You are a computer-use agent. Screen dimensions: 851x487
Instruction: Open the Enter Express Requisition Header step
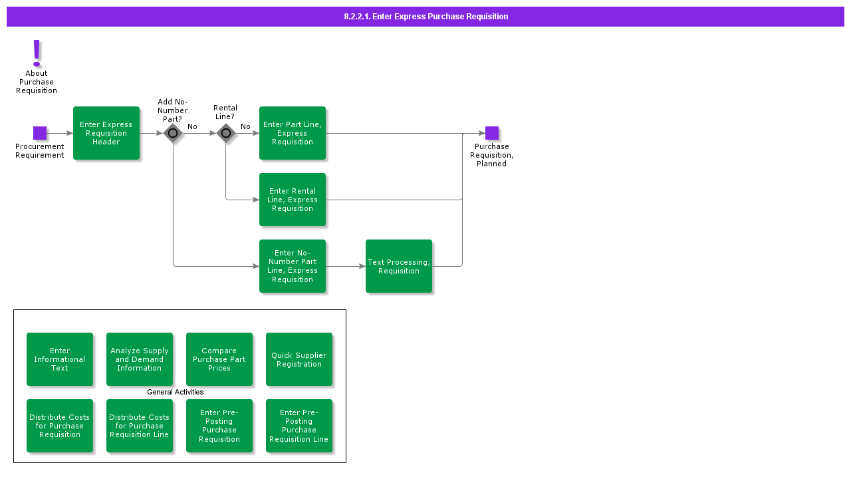point(106,133)
